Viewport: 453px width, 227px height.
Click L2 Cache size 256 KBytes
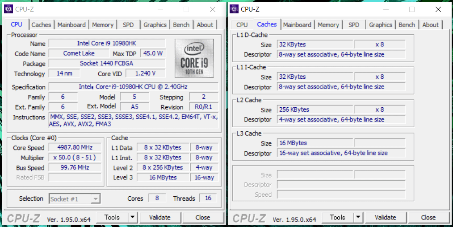[x=315, y=109]
